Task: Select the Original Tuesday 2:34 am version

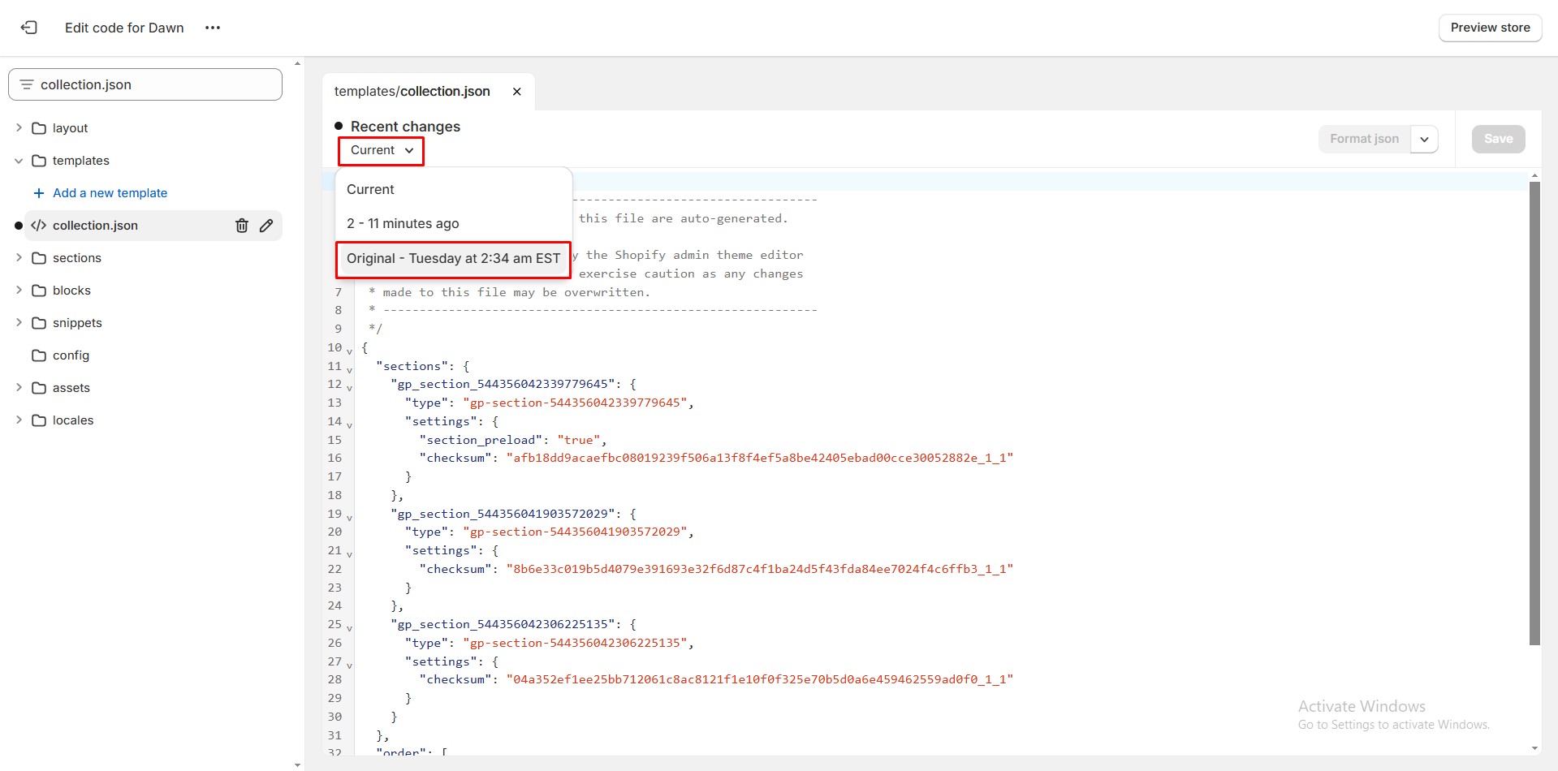Action: click(453, 259)
